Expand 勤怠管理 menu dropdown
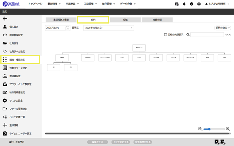 [54, 4]
